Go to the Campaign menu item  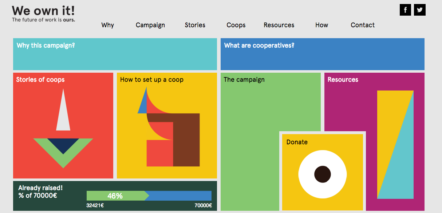coord(150,25)
